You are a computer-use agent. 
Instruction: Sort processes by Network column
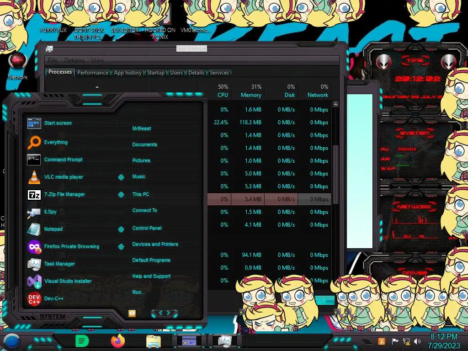(318, 91)
